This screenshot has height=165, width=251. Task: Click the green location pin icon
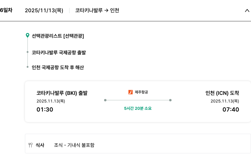coord(28,36)
